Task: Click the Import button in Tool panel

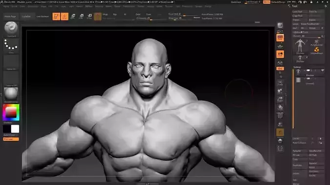Action: (300, 20)
